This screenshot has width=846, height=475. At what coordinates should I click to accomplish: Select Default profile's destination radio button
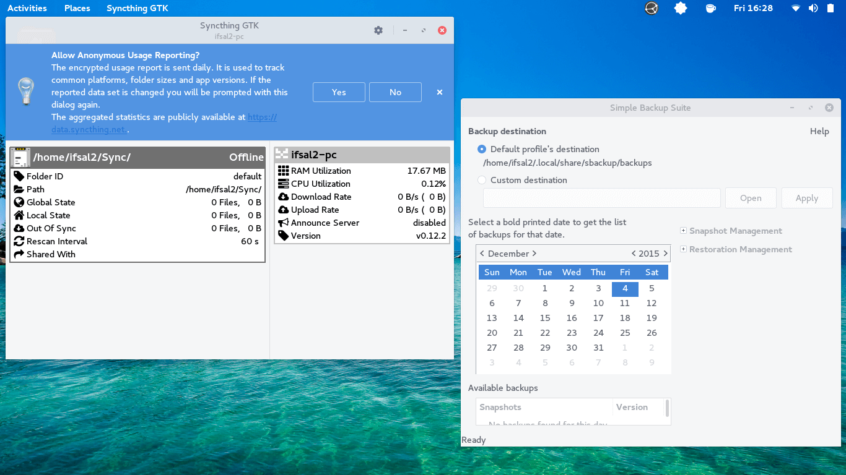coord(482,149)
